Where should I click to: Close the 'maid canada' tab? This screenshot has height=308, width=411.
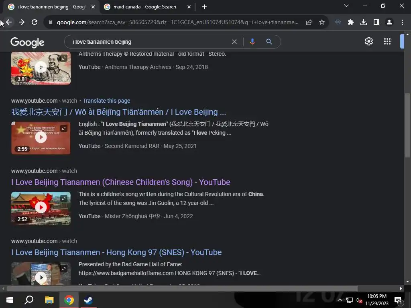[x=189, y=7]
